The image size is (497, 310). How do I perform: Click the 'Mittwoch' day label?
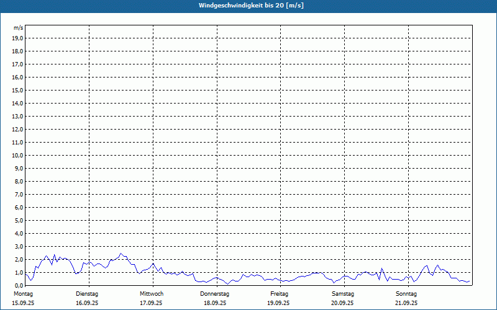point(152,294)
